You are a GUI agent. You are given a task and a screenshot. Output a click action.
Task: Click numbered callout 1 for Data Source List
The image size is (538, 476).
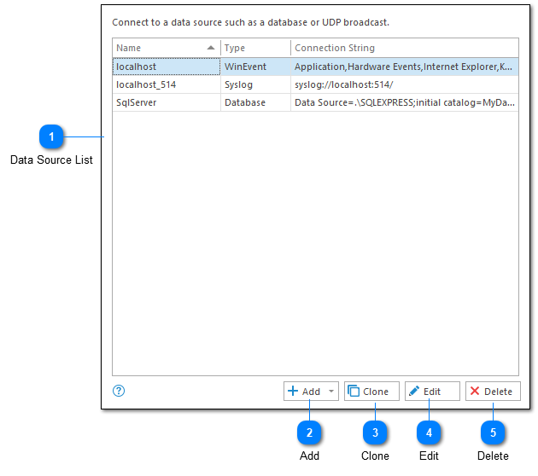pos(51,136)
